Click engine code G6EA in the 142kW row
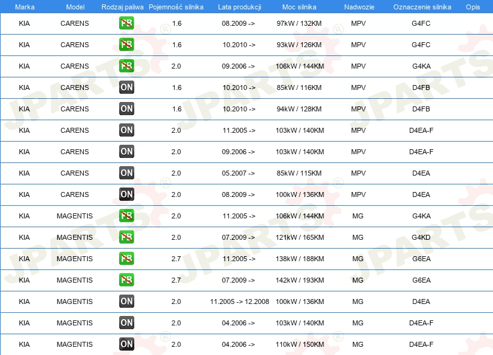 coord(421,280)
